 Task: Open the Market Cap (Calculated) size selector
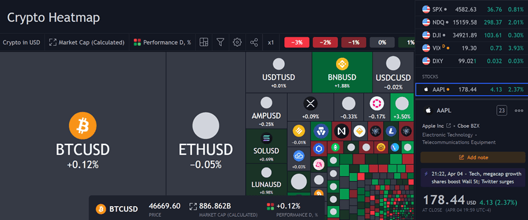87,42
